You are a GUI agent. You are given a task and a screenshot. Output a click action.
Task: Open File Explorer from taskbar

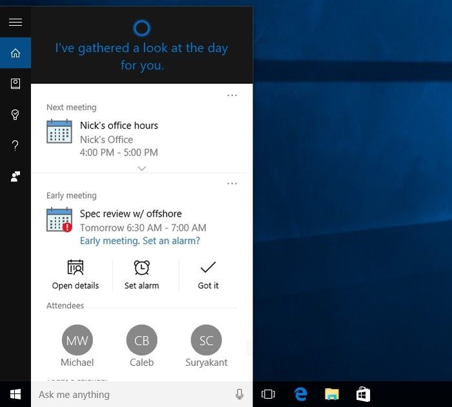point(332,394)
